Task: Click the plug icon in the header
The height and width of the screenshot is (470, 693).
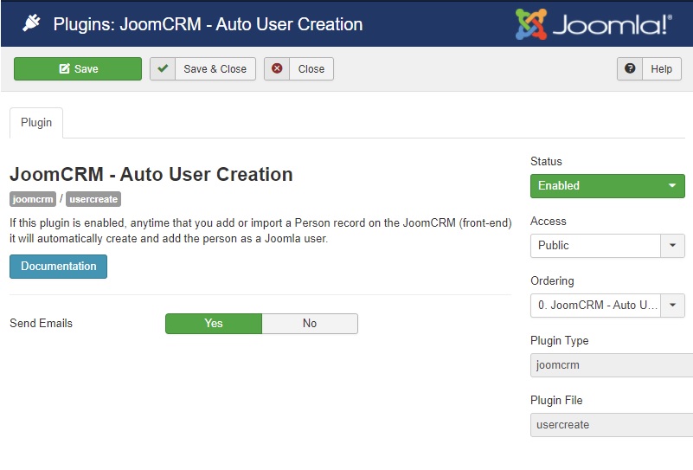Action: click(x=31, y=23)
